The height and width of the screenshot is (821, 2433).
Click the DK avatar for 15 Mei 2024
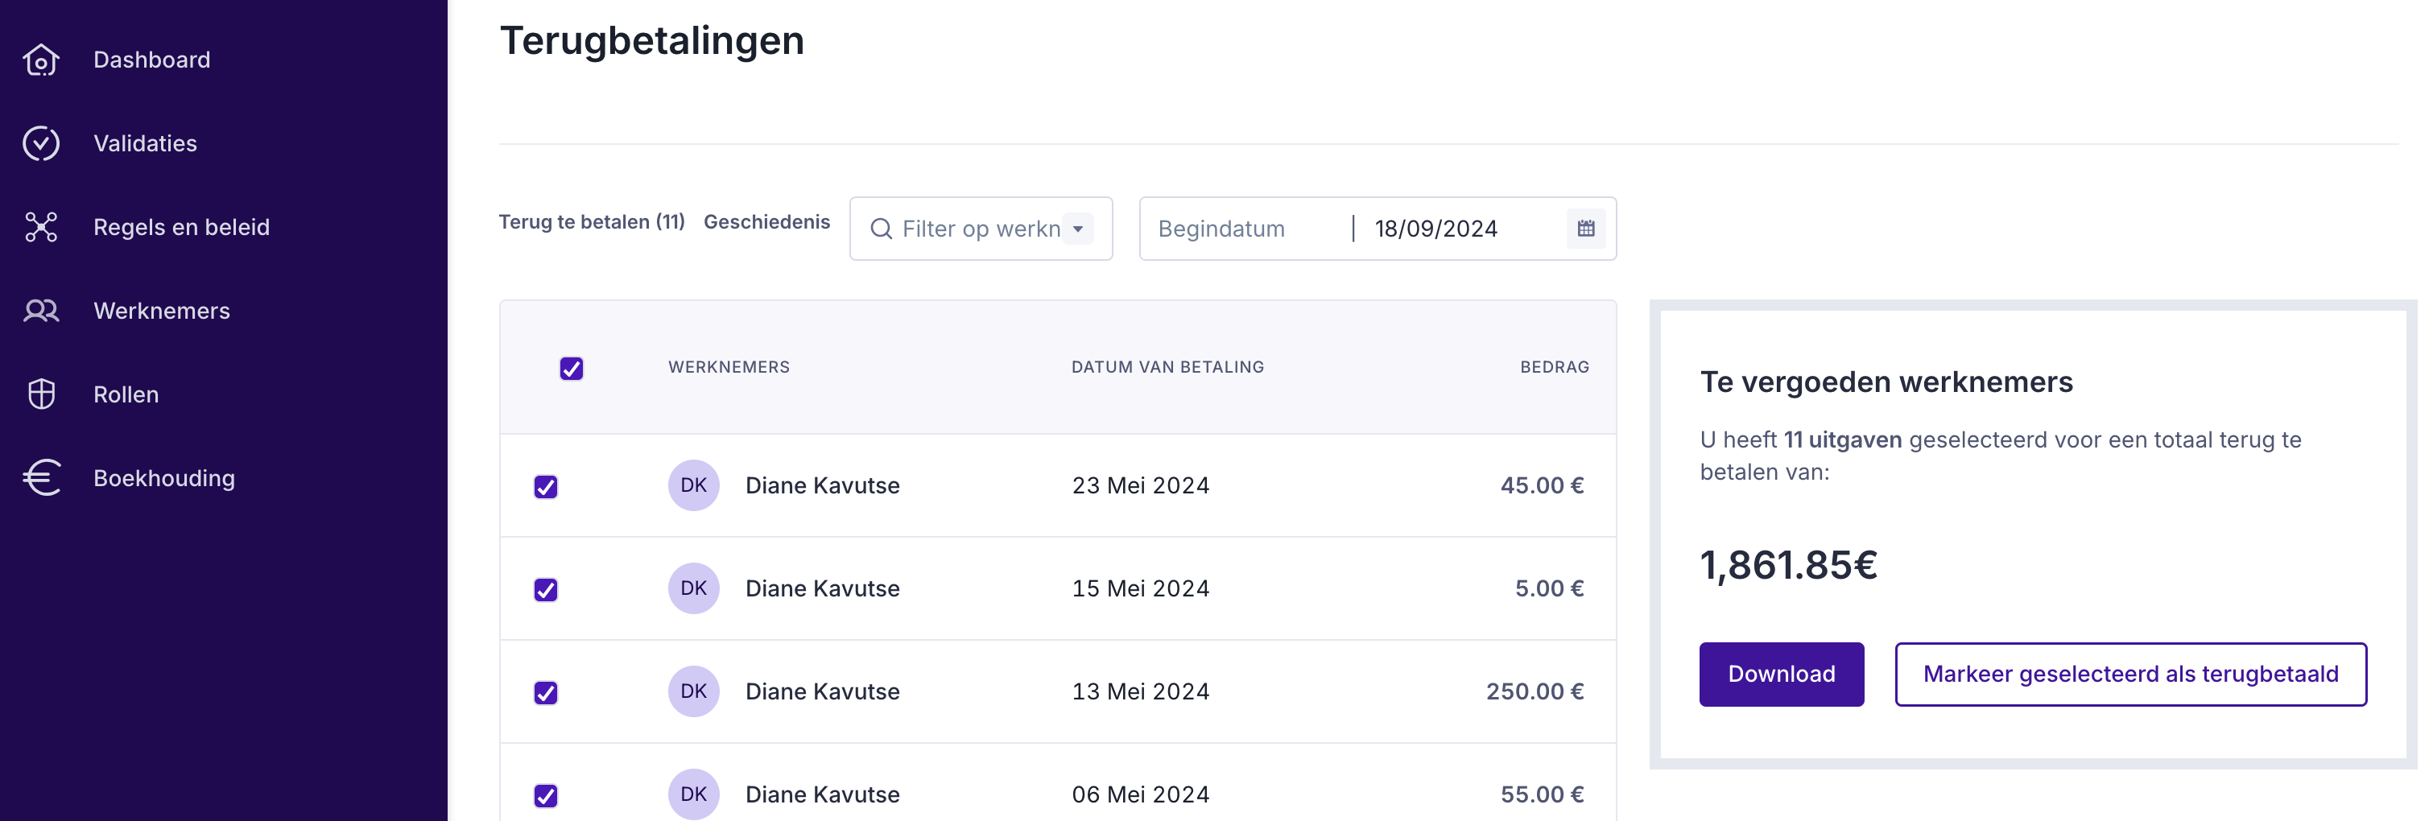tap(693, 588)
